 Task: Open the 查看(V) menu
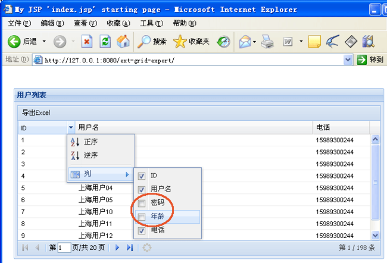(x=85, y=23)
